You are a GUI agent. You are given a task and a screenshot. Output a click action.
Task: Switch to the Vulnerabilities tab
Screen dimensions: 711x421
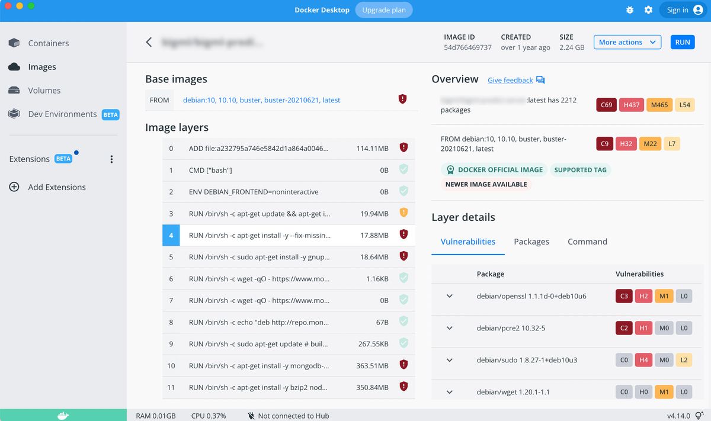[468, 242]
